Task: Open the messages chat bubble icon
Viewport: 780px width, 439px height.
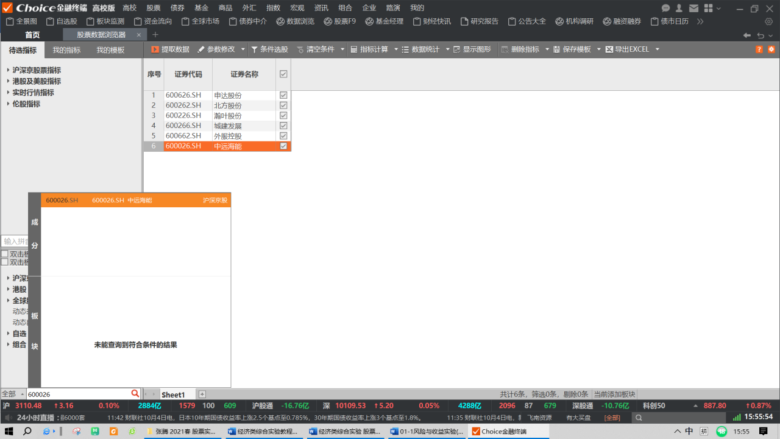Action: click(x=665, y=8)
